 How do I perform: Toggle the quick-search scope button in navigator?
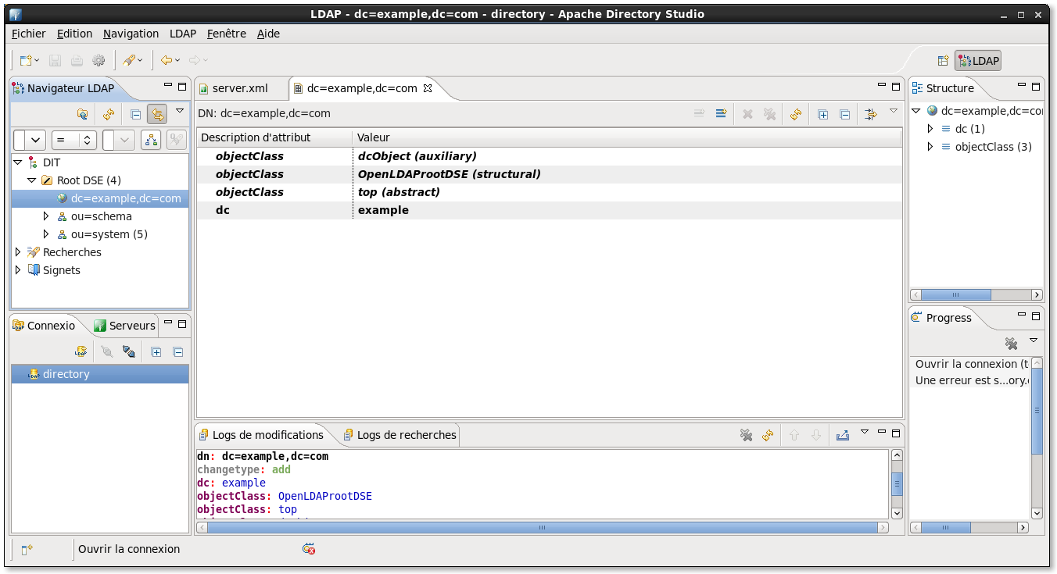coord(150,141)
